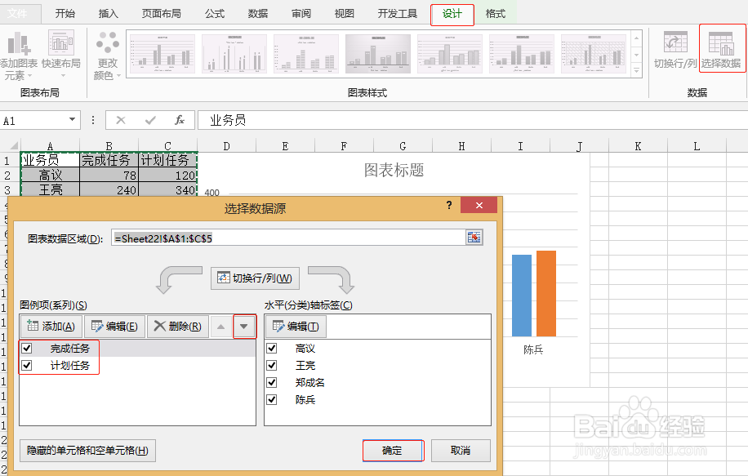Click the move series down arrow
Image resolution: width=748 pixels, height=476 pixels.
(243, 326)
